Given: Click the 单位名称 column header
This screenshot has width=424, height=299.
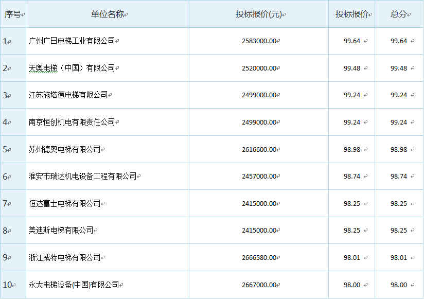Looking at the screenshot, I should (x=108, y=14).
